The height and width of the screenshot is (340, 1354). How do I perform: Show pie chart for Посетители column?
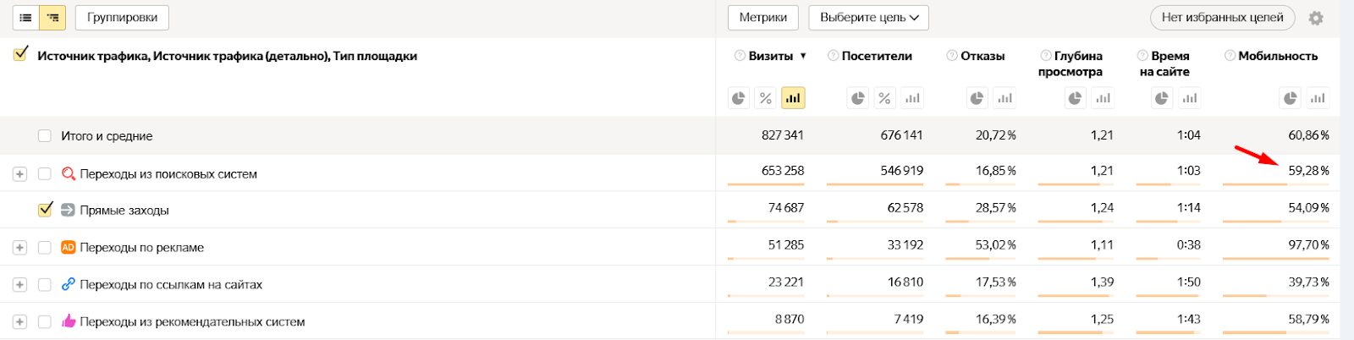[x=858, y=98]
